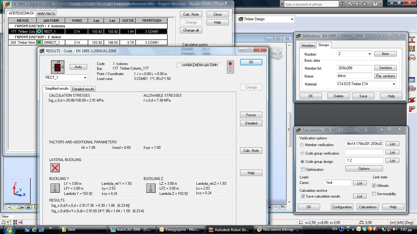Open the Timber Design layout dropdown
Screen dimensions: 417x234
tap(292, 19)
